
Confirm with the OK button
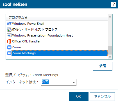(x=79, y=96)
